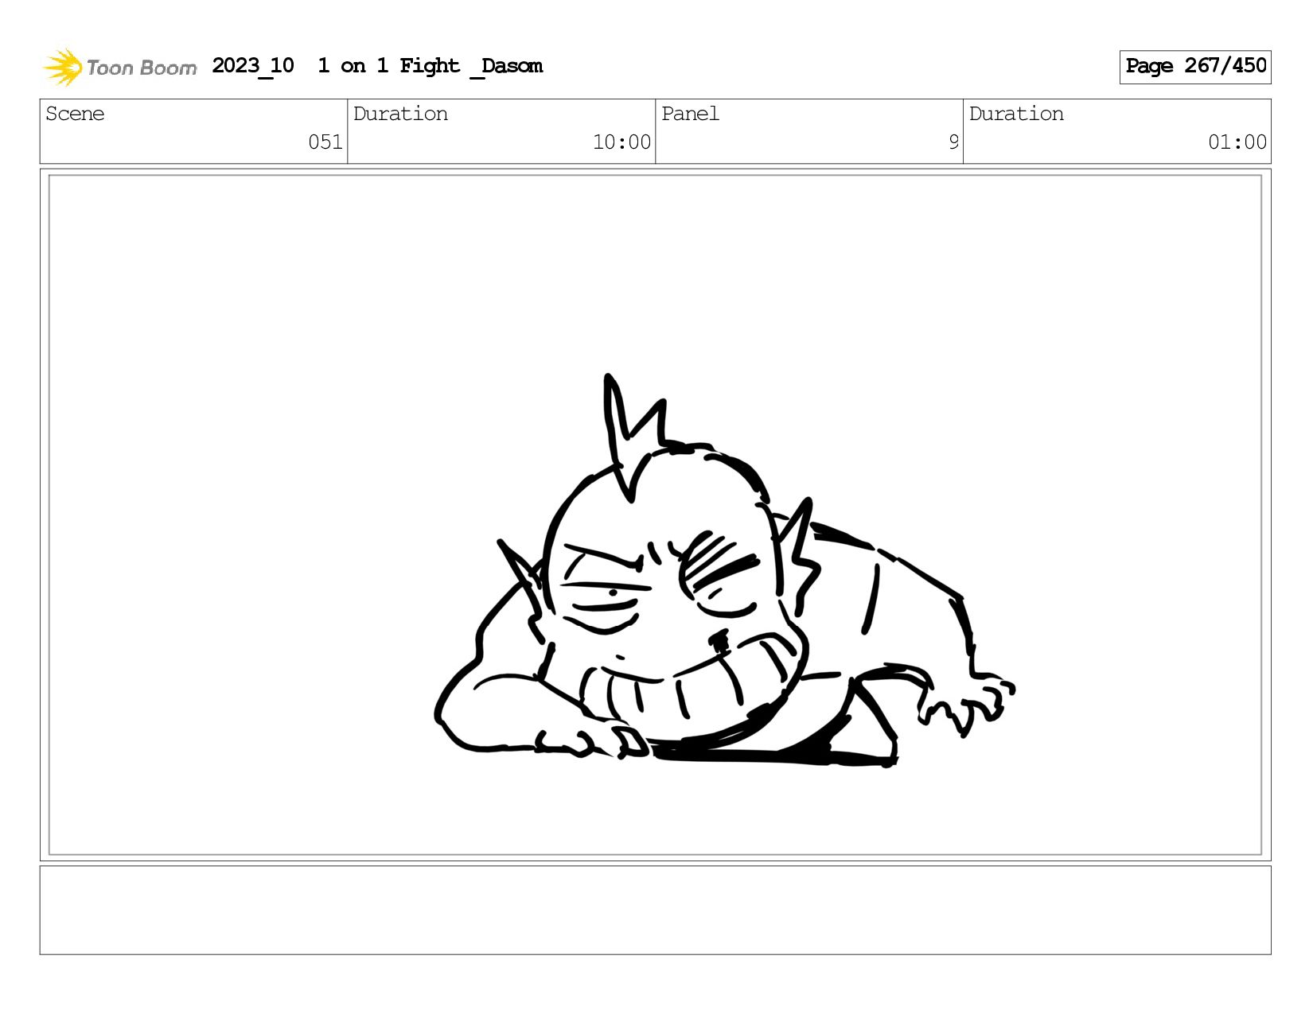1313x1014 pixels.
Task: Click the 'Scene' header label
Action: point(75,114)
